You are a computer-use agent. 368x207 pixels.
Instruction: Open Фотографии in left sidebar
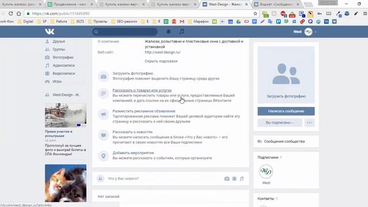[x=63, y=57]
